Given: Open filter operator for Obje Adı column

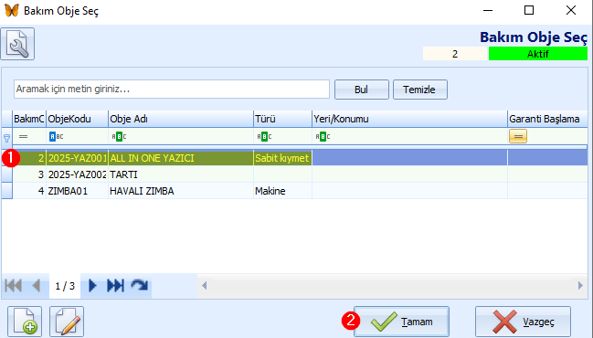Looking at the screenshot, I should click(119, 136).
